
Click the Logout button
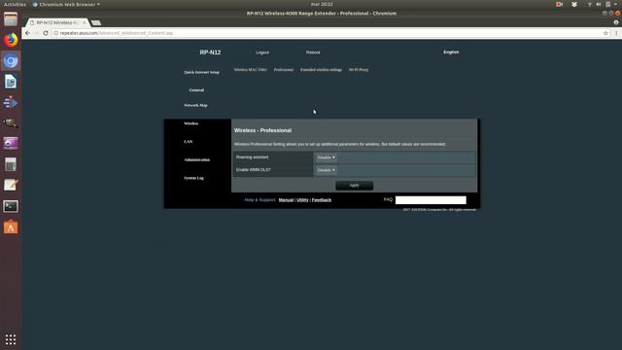click(x=262, y=52)
